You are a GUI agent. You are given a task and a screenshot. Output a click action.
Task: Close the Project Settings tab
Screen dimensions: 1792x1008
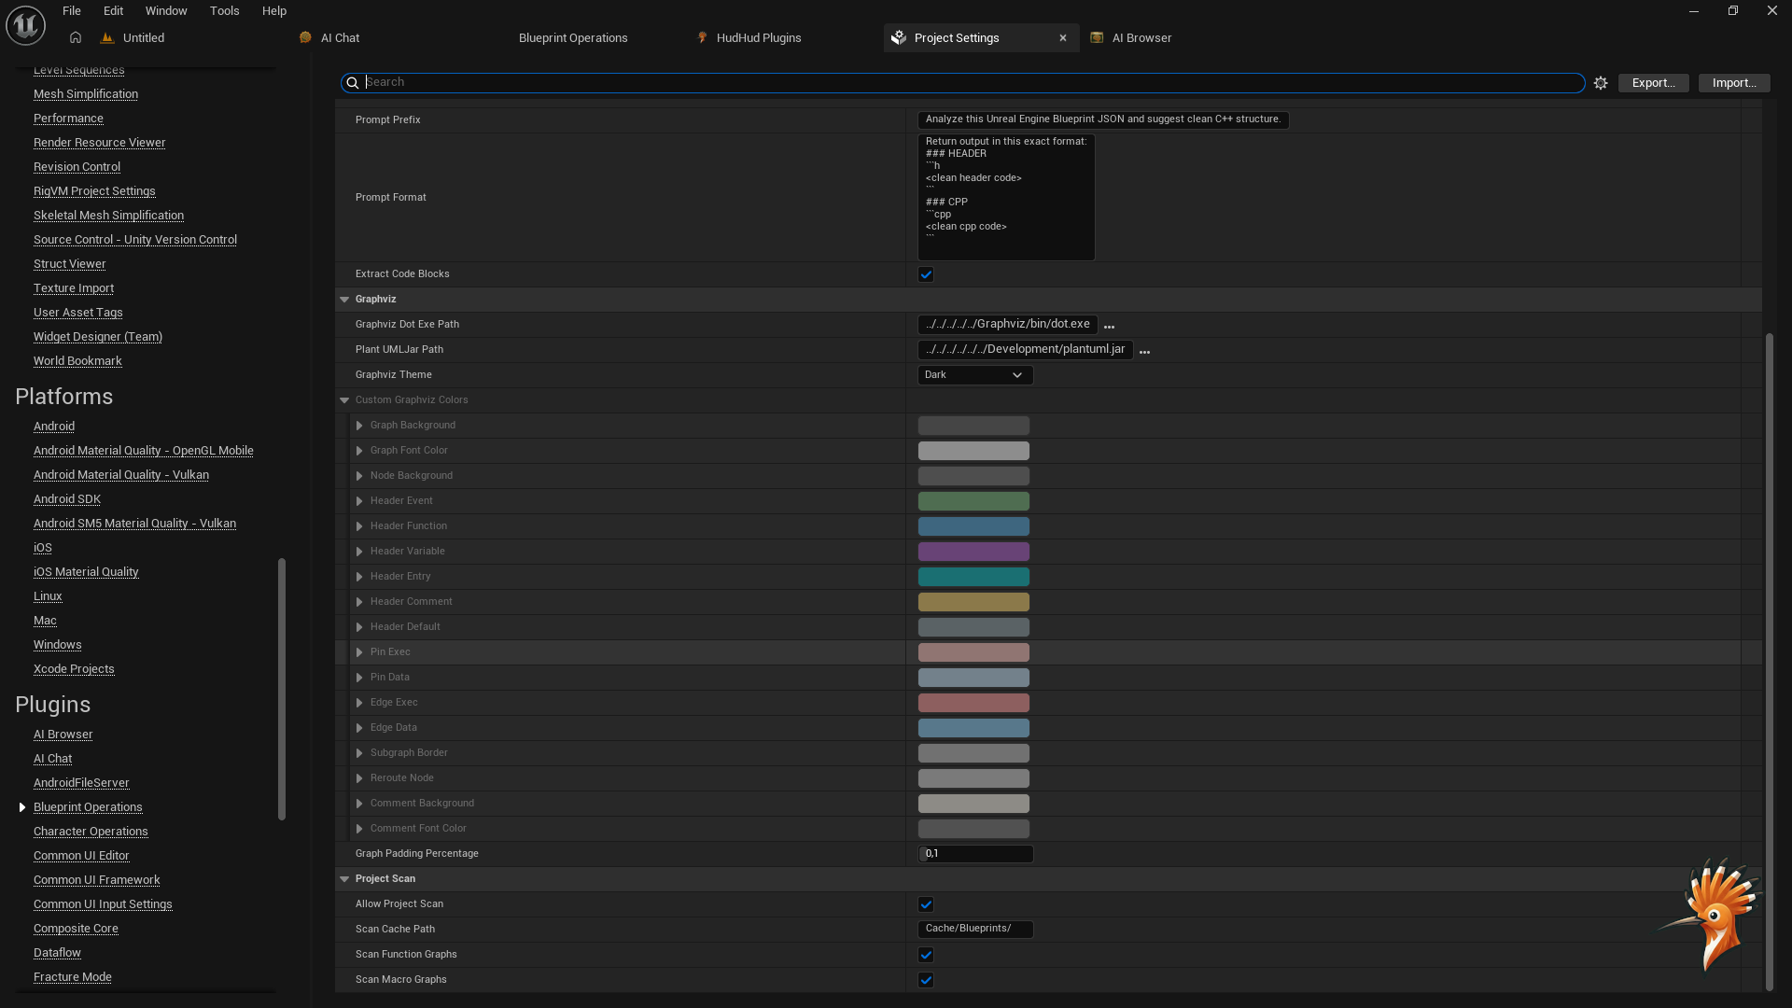(1062, 38)
